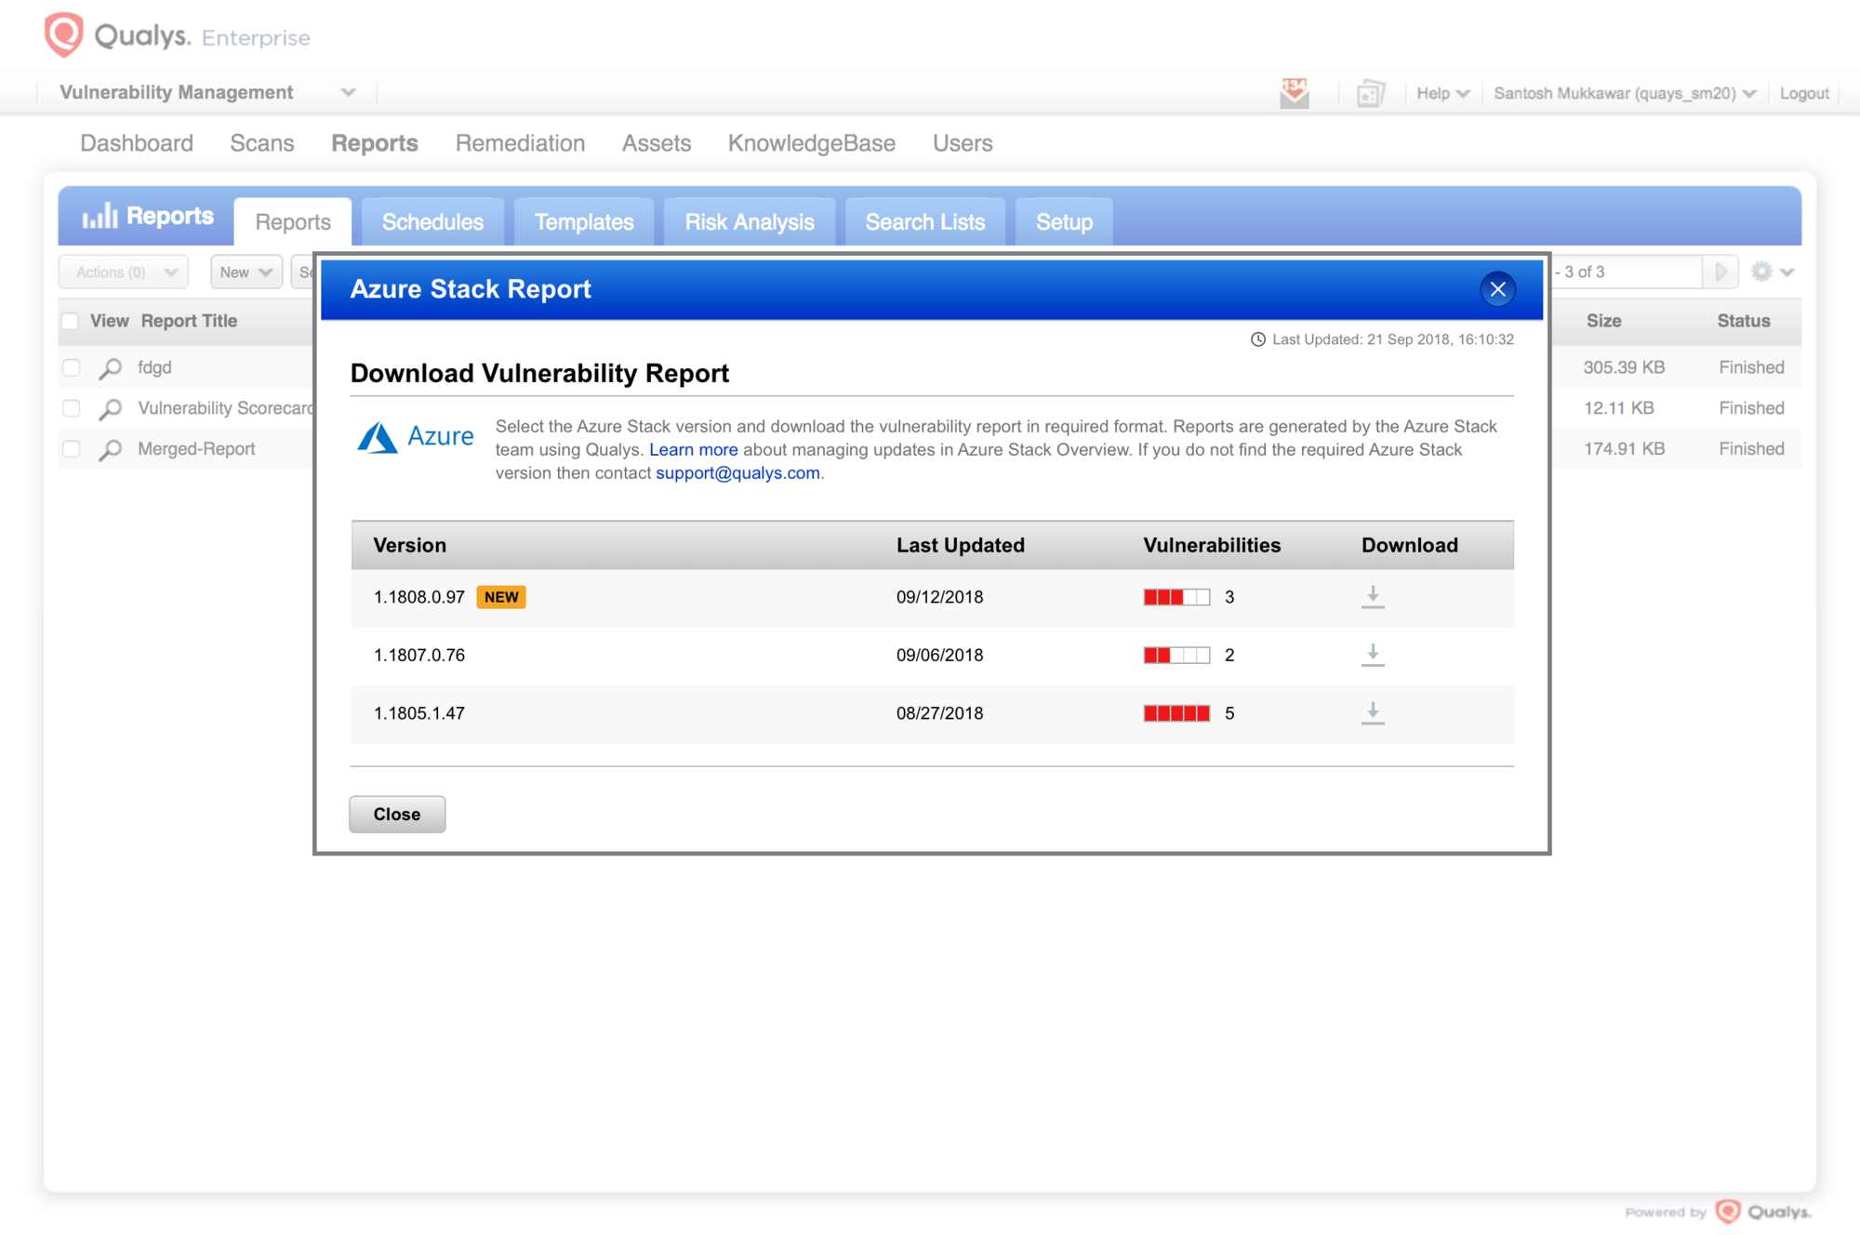Viewport: 1860px width, 1235px height.
Task: Click severity bar for version 1.1805.1.47
Action: point(1176,713)
